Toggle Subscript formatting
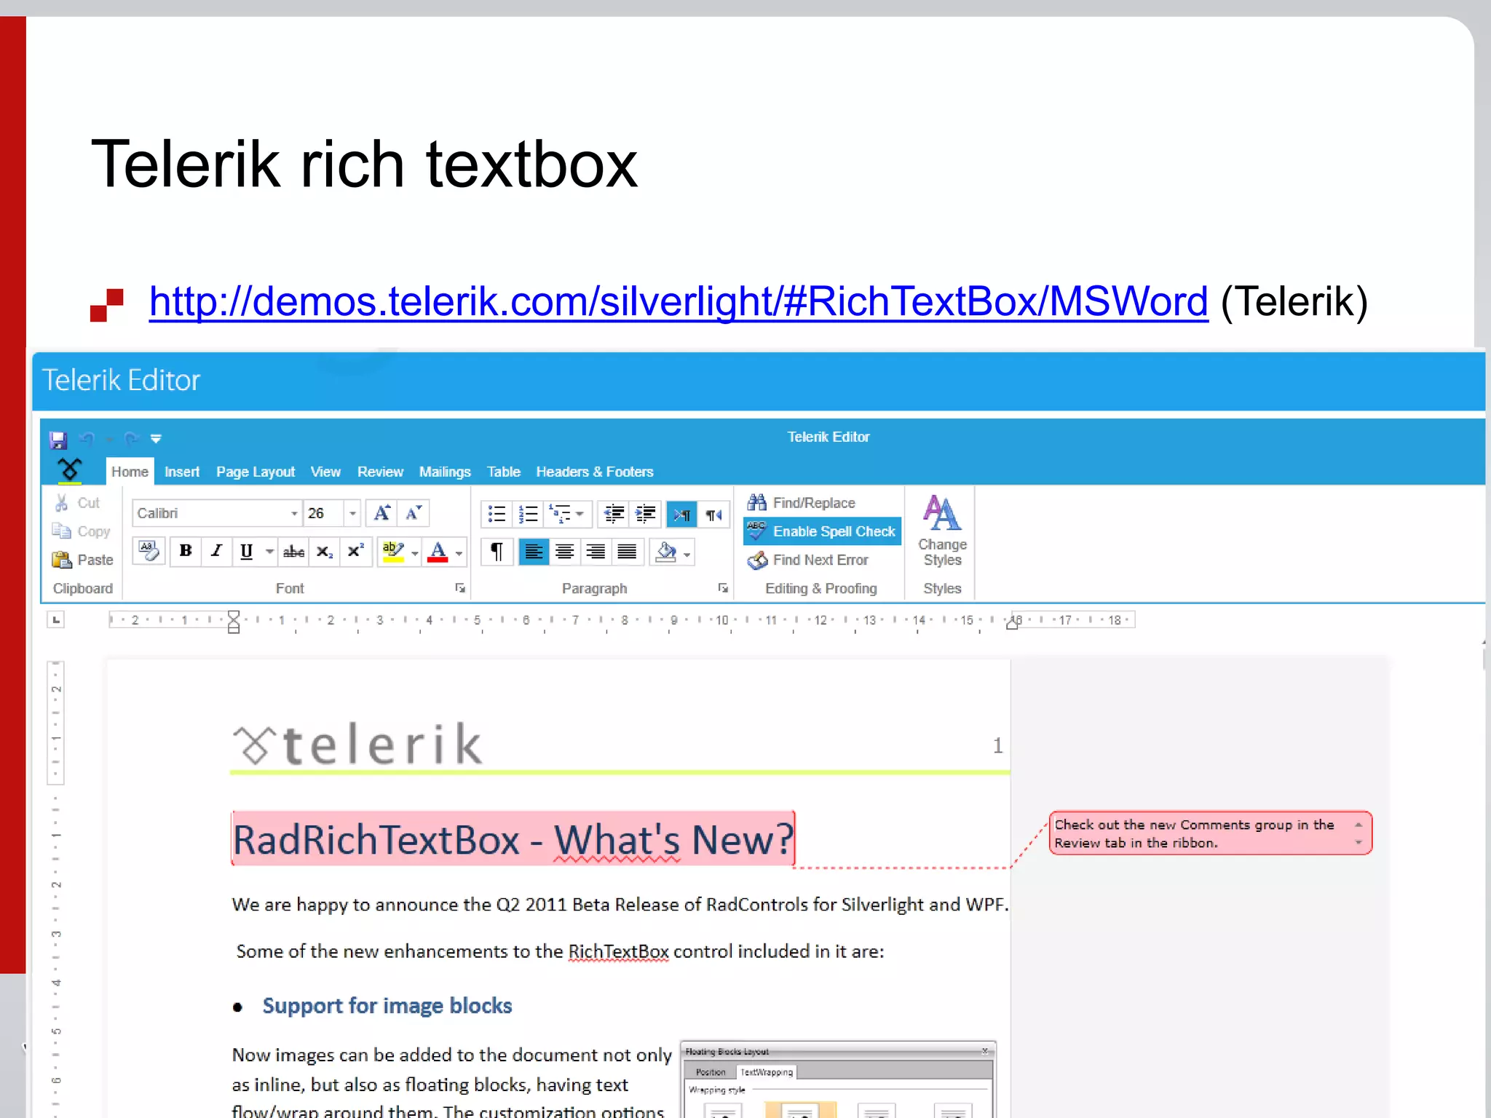1491x1118 pixels. point(325,551)
